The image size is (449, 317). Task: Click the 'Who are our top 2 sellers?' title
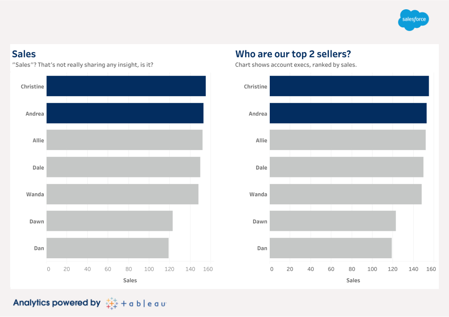(x=293, y=54)
